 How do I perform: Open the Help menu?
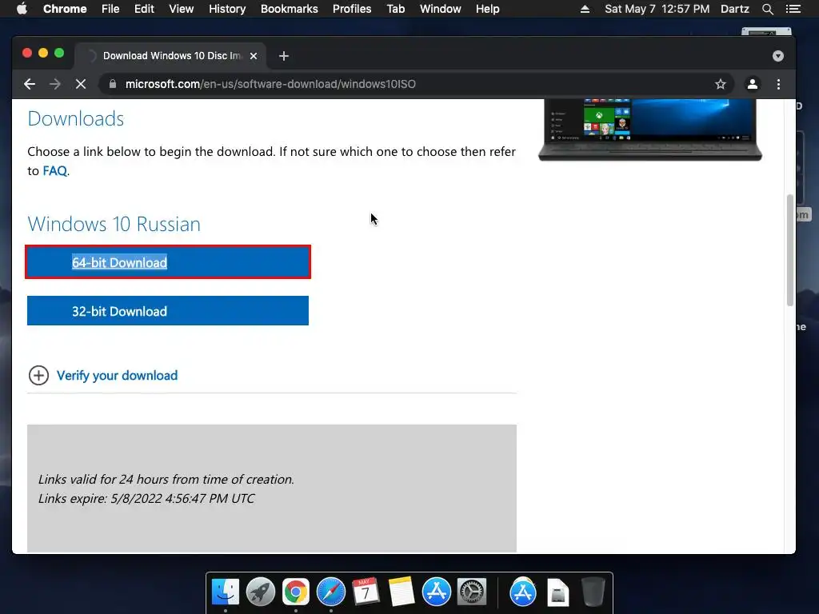[487, 9]
